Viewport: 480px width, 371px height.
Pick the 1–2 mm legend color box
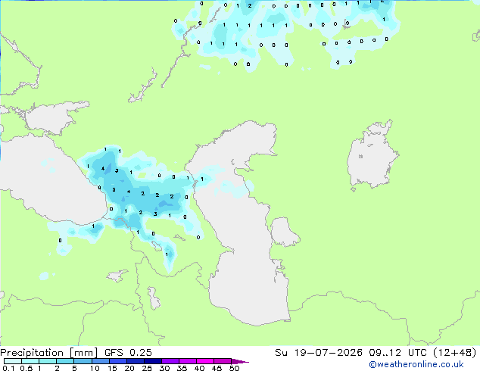(48, 361)
